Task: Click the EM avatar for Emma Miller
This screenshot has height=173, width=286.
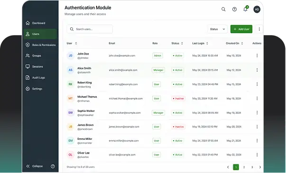Action: tap(70, 141)
